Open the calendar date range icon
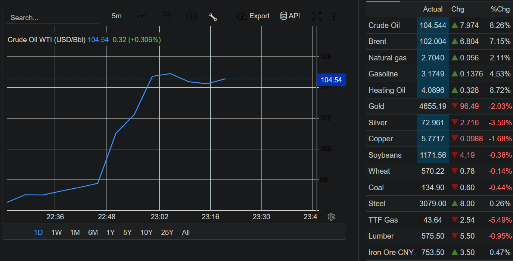This screenshot has width=513, height=261. point(167,16)
